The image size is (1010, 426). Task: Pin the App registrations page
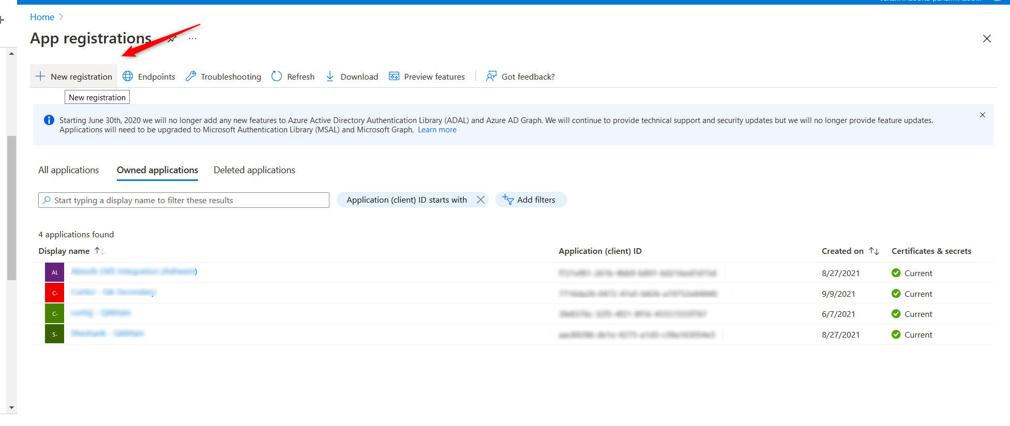pyautogui.click(x=172, y=38)
